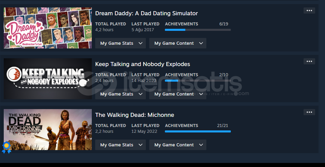325x167 pixels.
Task: Expand My Game Stats for Keep Talking
Action: tap(120, 94)
